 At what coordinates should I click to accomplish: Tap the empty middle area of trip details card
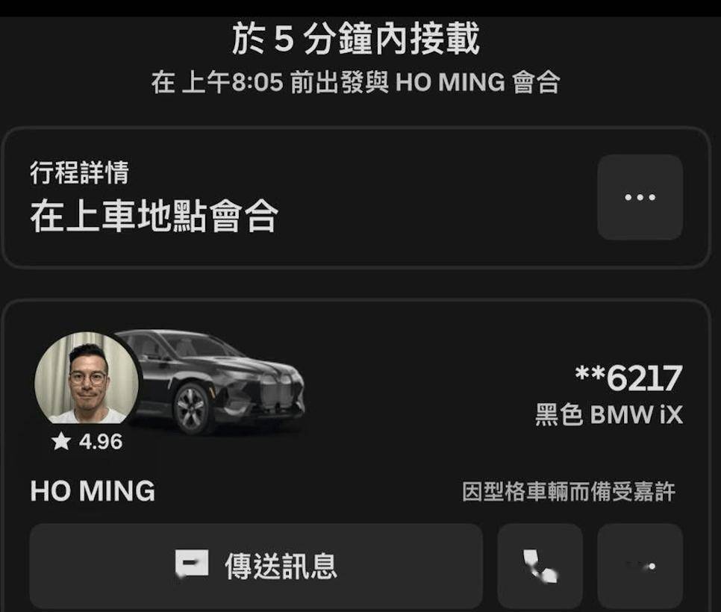tap(437, 198)
